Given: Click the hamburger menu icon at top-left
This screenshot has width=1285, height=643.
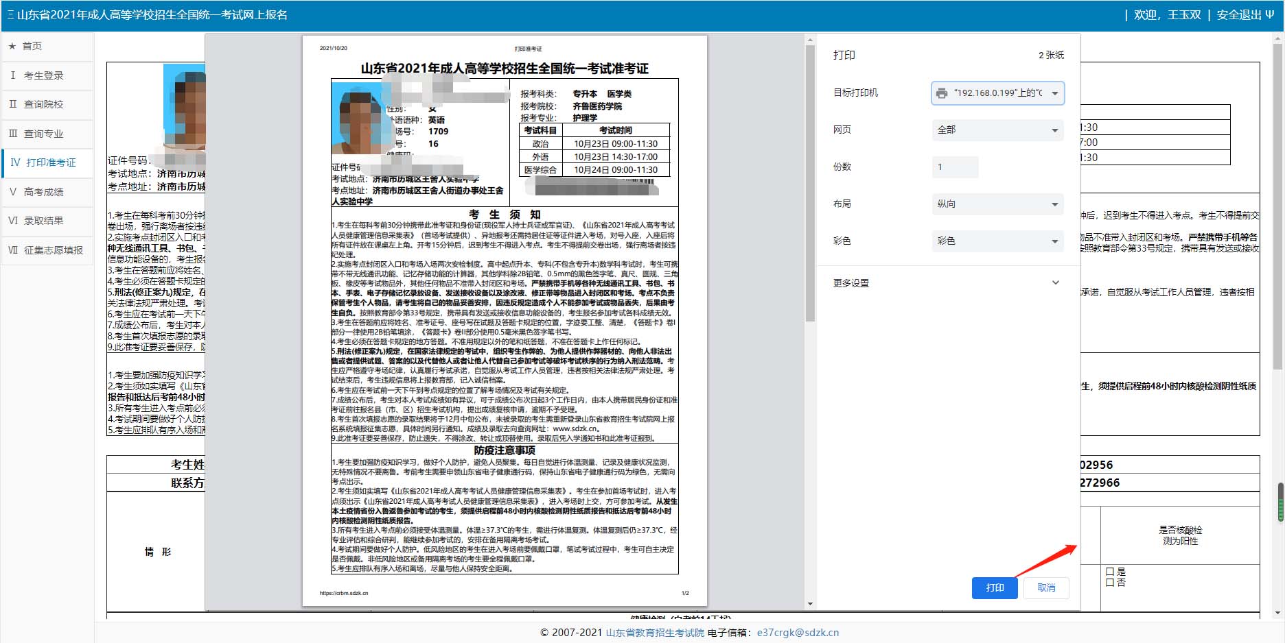Looking at the screenshot, I should (10, 15).
